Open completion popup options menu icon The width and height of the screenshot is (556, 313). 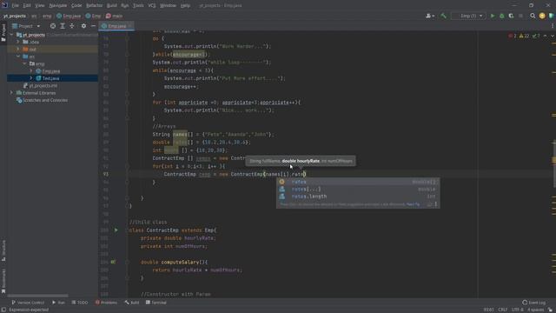(x=436, y=204)
